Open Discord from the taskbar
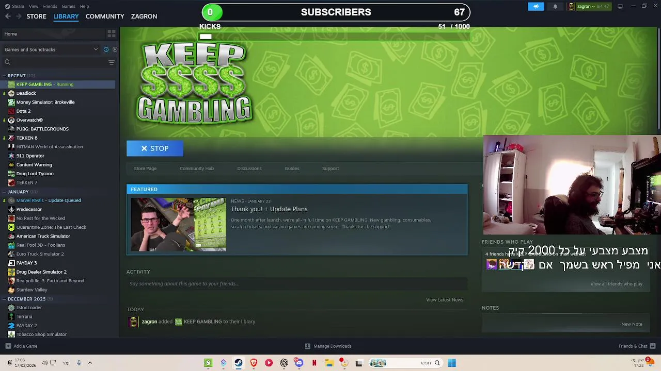 pos(299,363)
